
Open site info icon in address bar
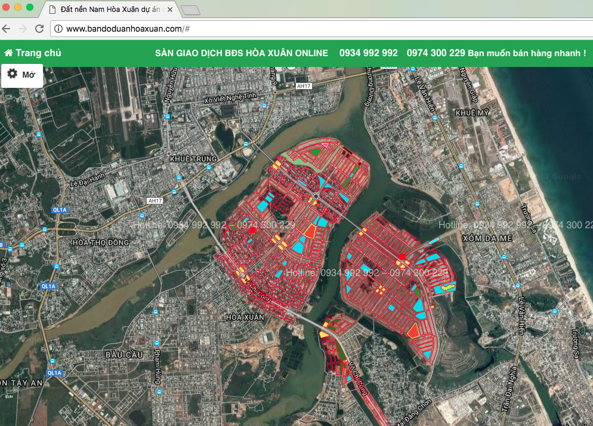pos(58,29)
